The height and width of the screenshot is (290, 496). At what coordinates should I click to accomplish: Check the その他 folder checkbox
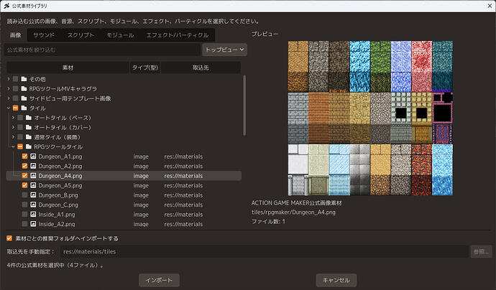pos(15,79)
